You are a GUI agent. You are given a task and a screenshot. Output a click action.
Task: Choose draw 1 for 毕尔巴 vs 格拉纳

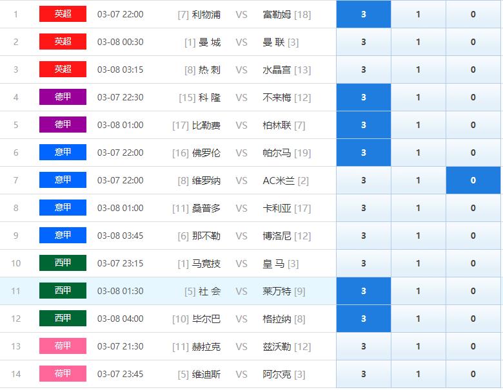coord(419,319)
